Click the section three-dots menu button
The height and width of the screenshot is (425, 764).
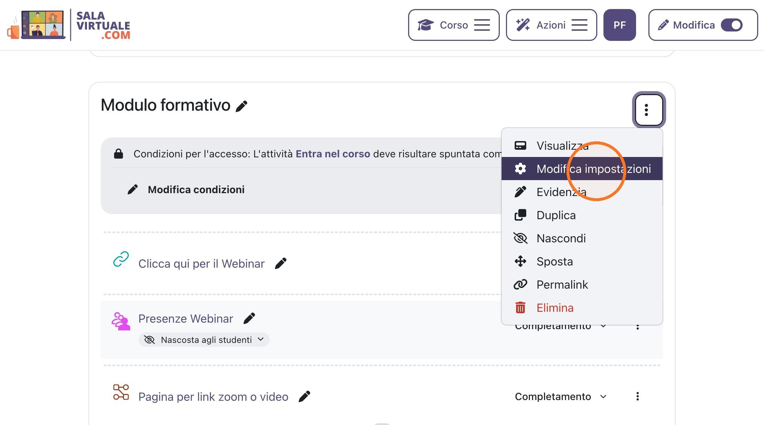click(648, 110)
